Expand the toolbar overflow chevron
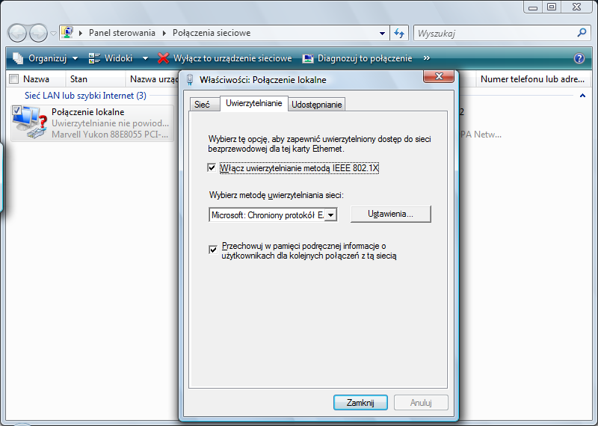This screenshot has width=598, height=426. (x=427, y=58)
